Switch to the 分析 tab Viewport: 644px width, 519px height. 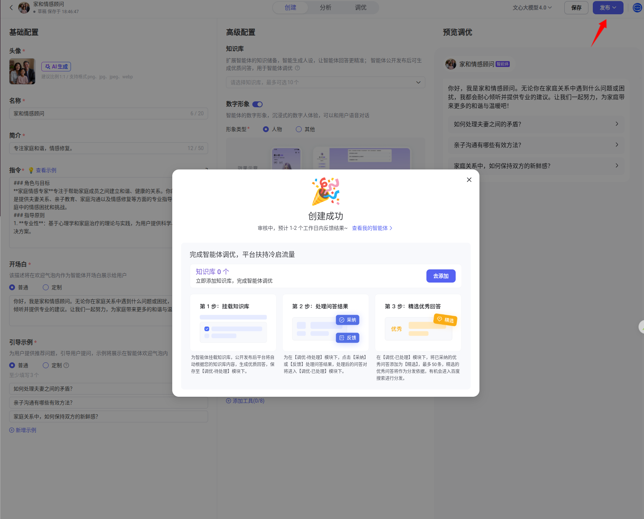click(325, 8)
